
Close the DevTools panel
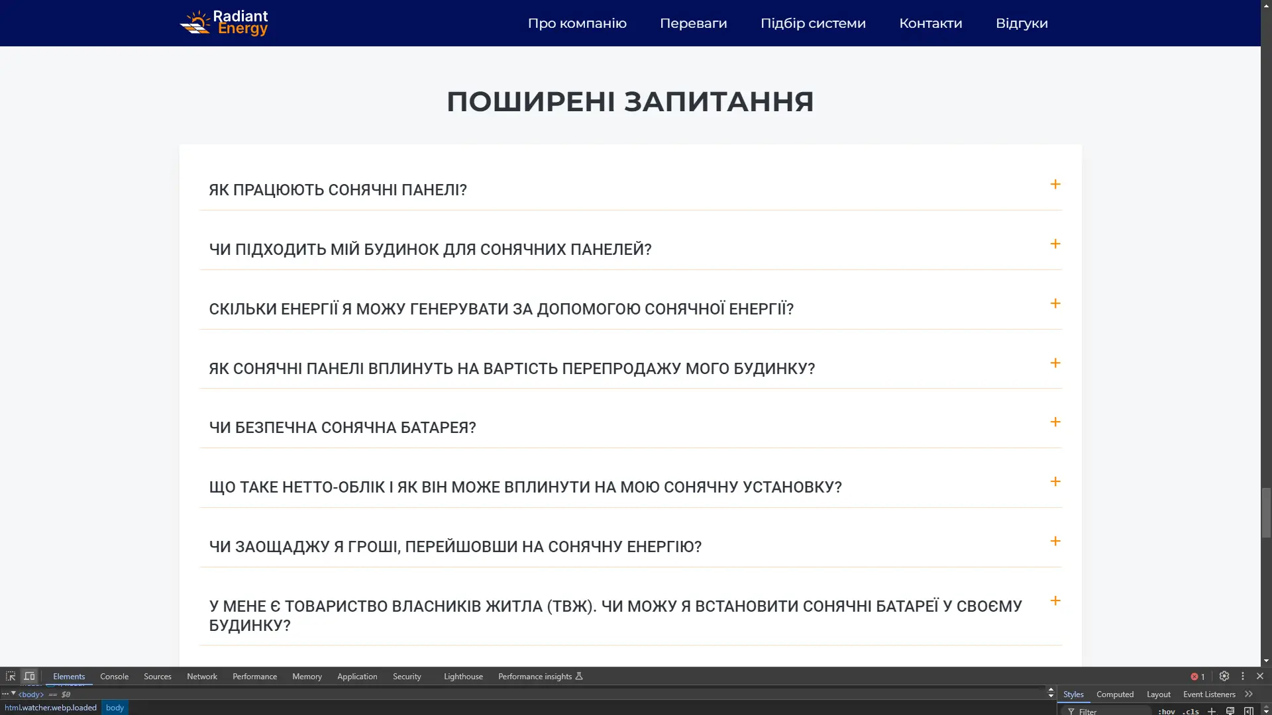pos(1260,676)
